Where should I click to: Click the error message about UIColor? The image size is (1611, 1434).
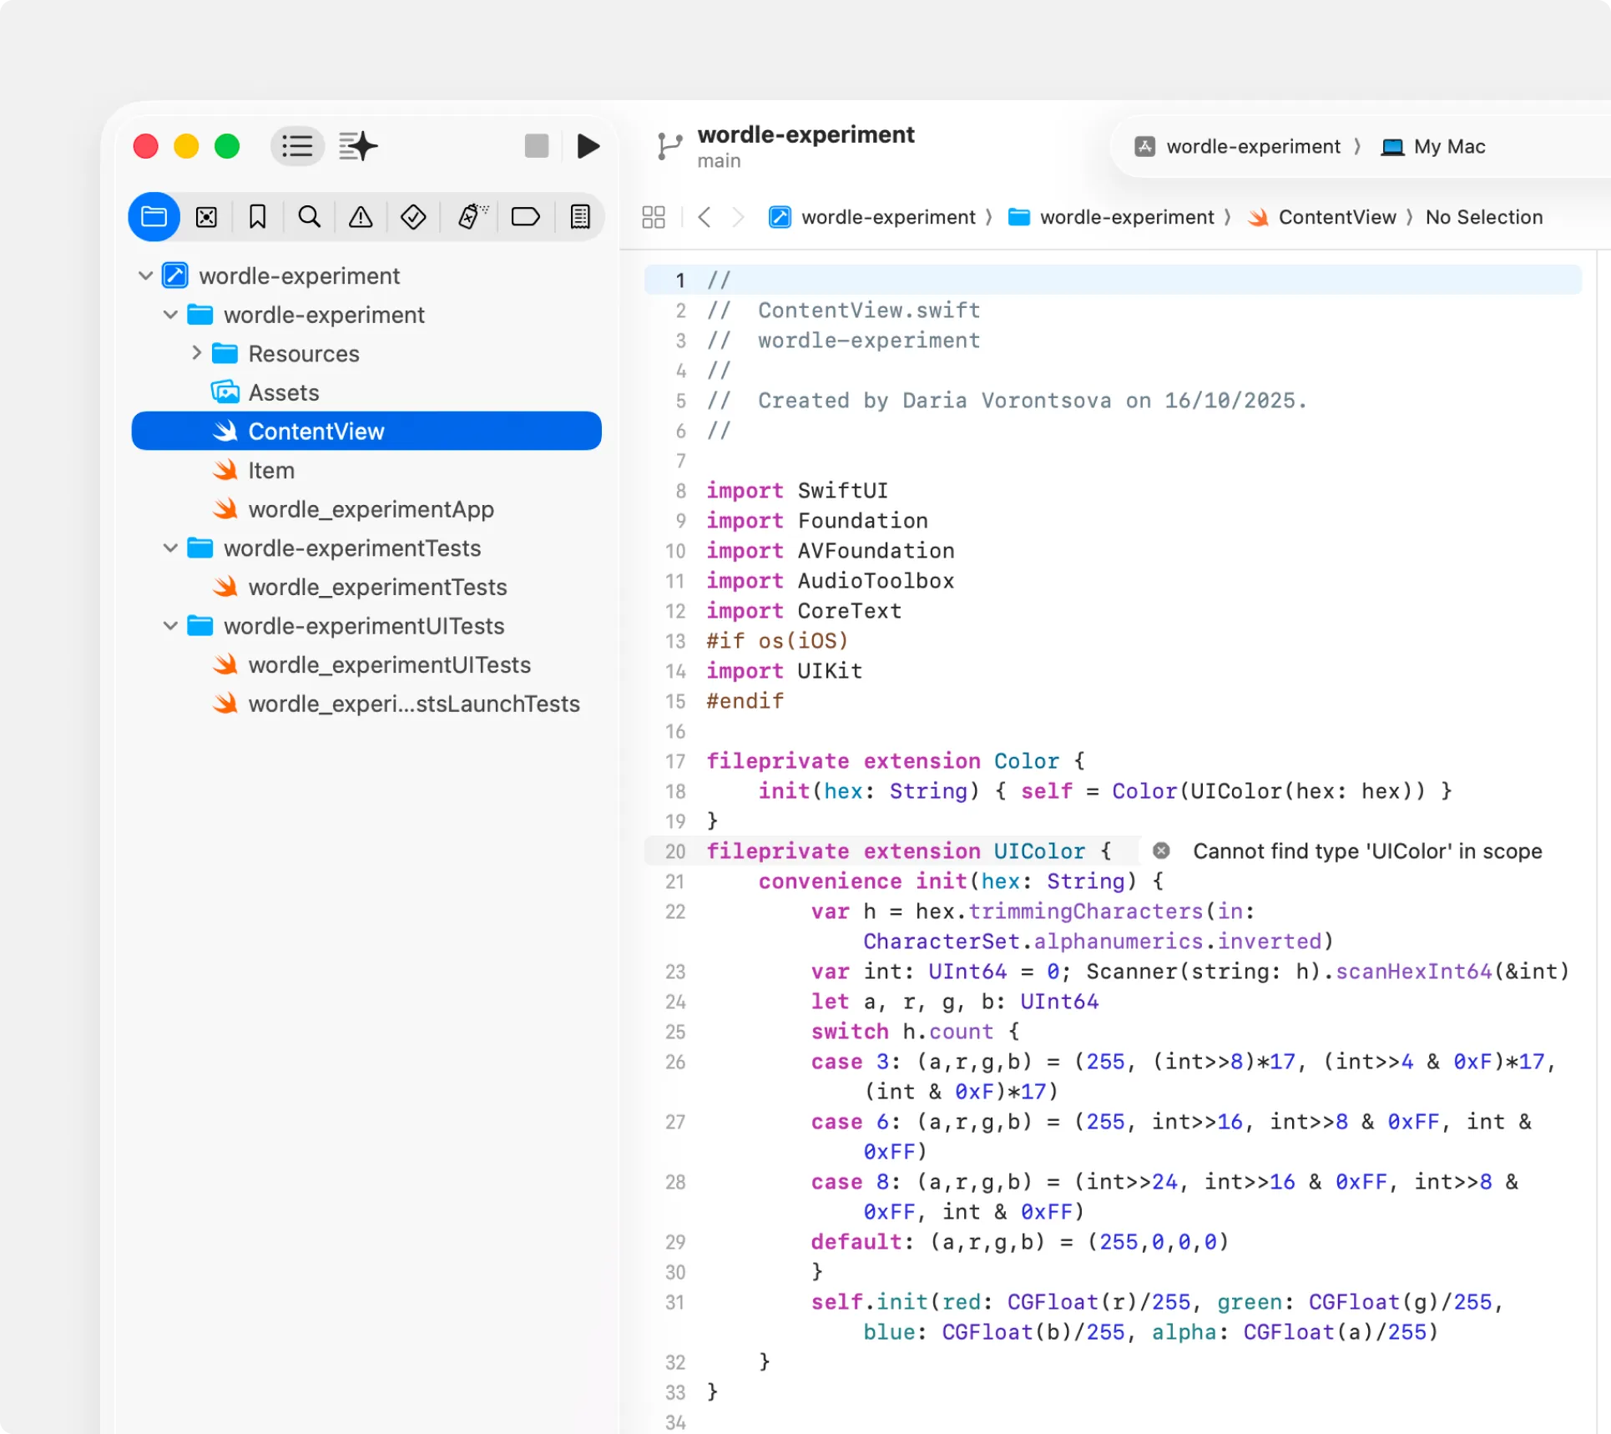(1366, 851)
